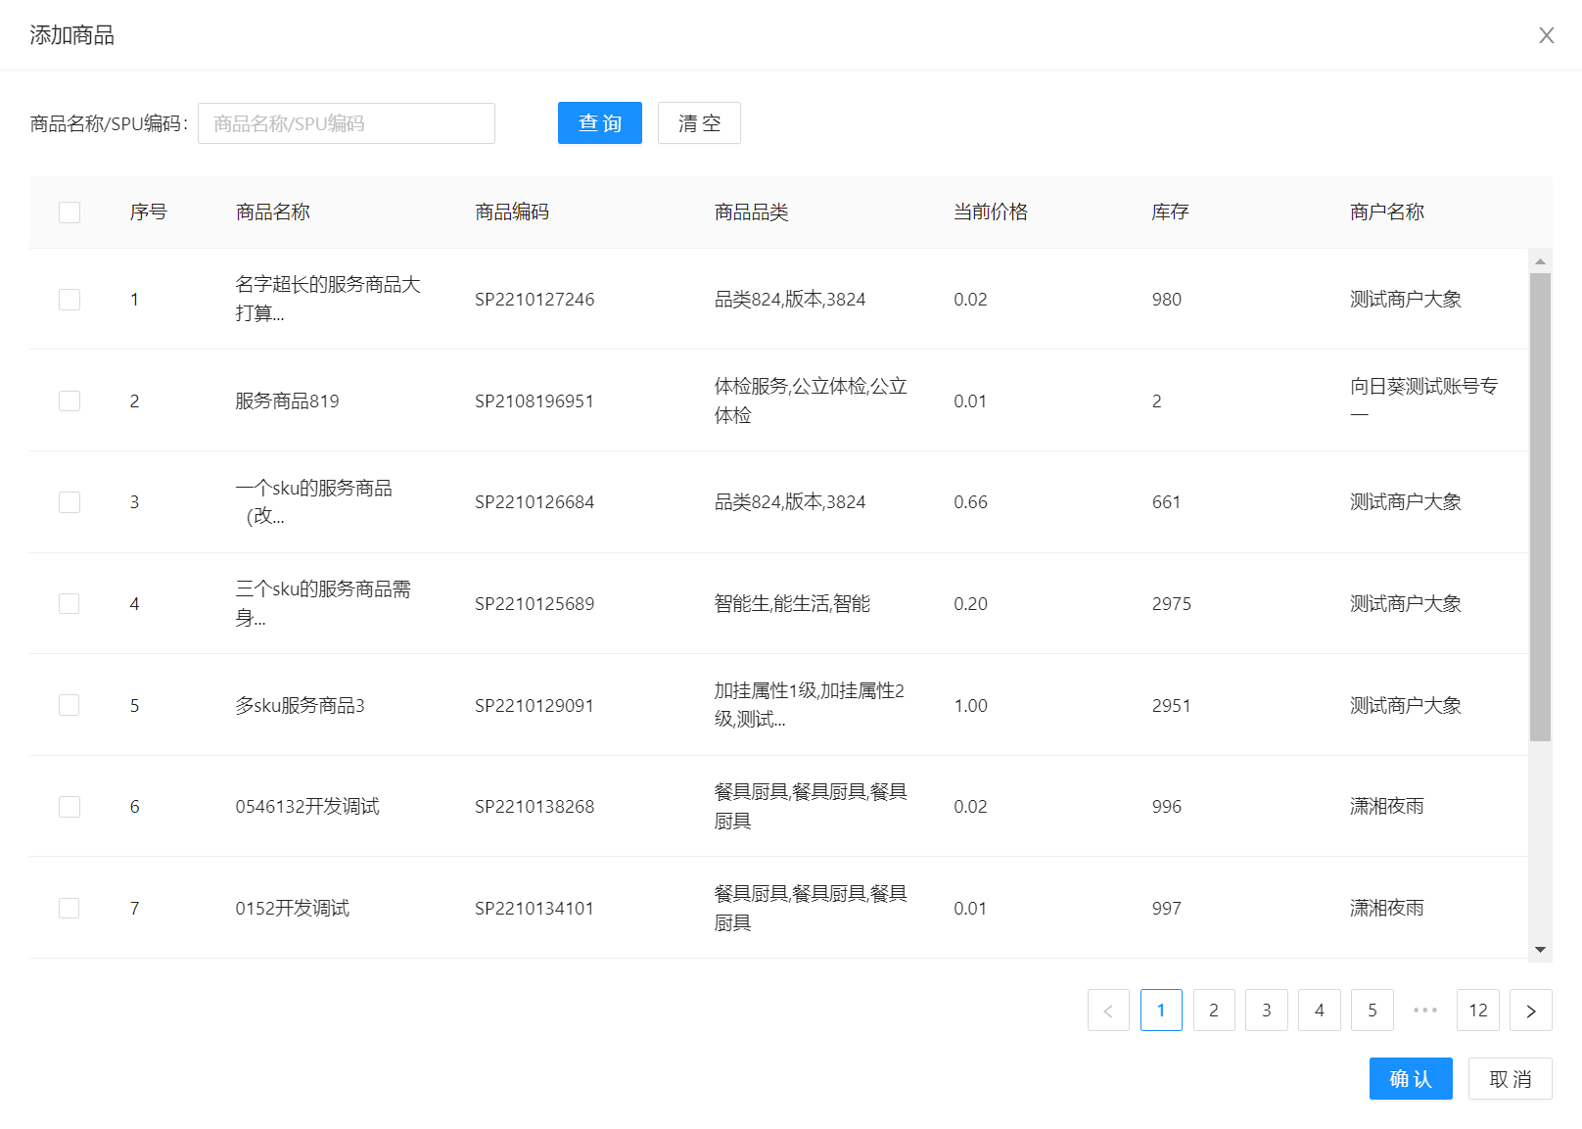Click the 商品名称 column header
Image resolution: width=1582 pixels, height=1129 pixels.
click(272, 212)
